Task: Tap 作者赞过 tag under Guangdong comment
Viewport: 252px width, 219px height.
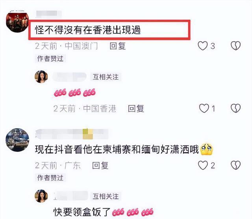Action: click(x=50, y=178)
